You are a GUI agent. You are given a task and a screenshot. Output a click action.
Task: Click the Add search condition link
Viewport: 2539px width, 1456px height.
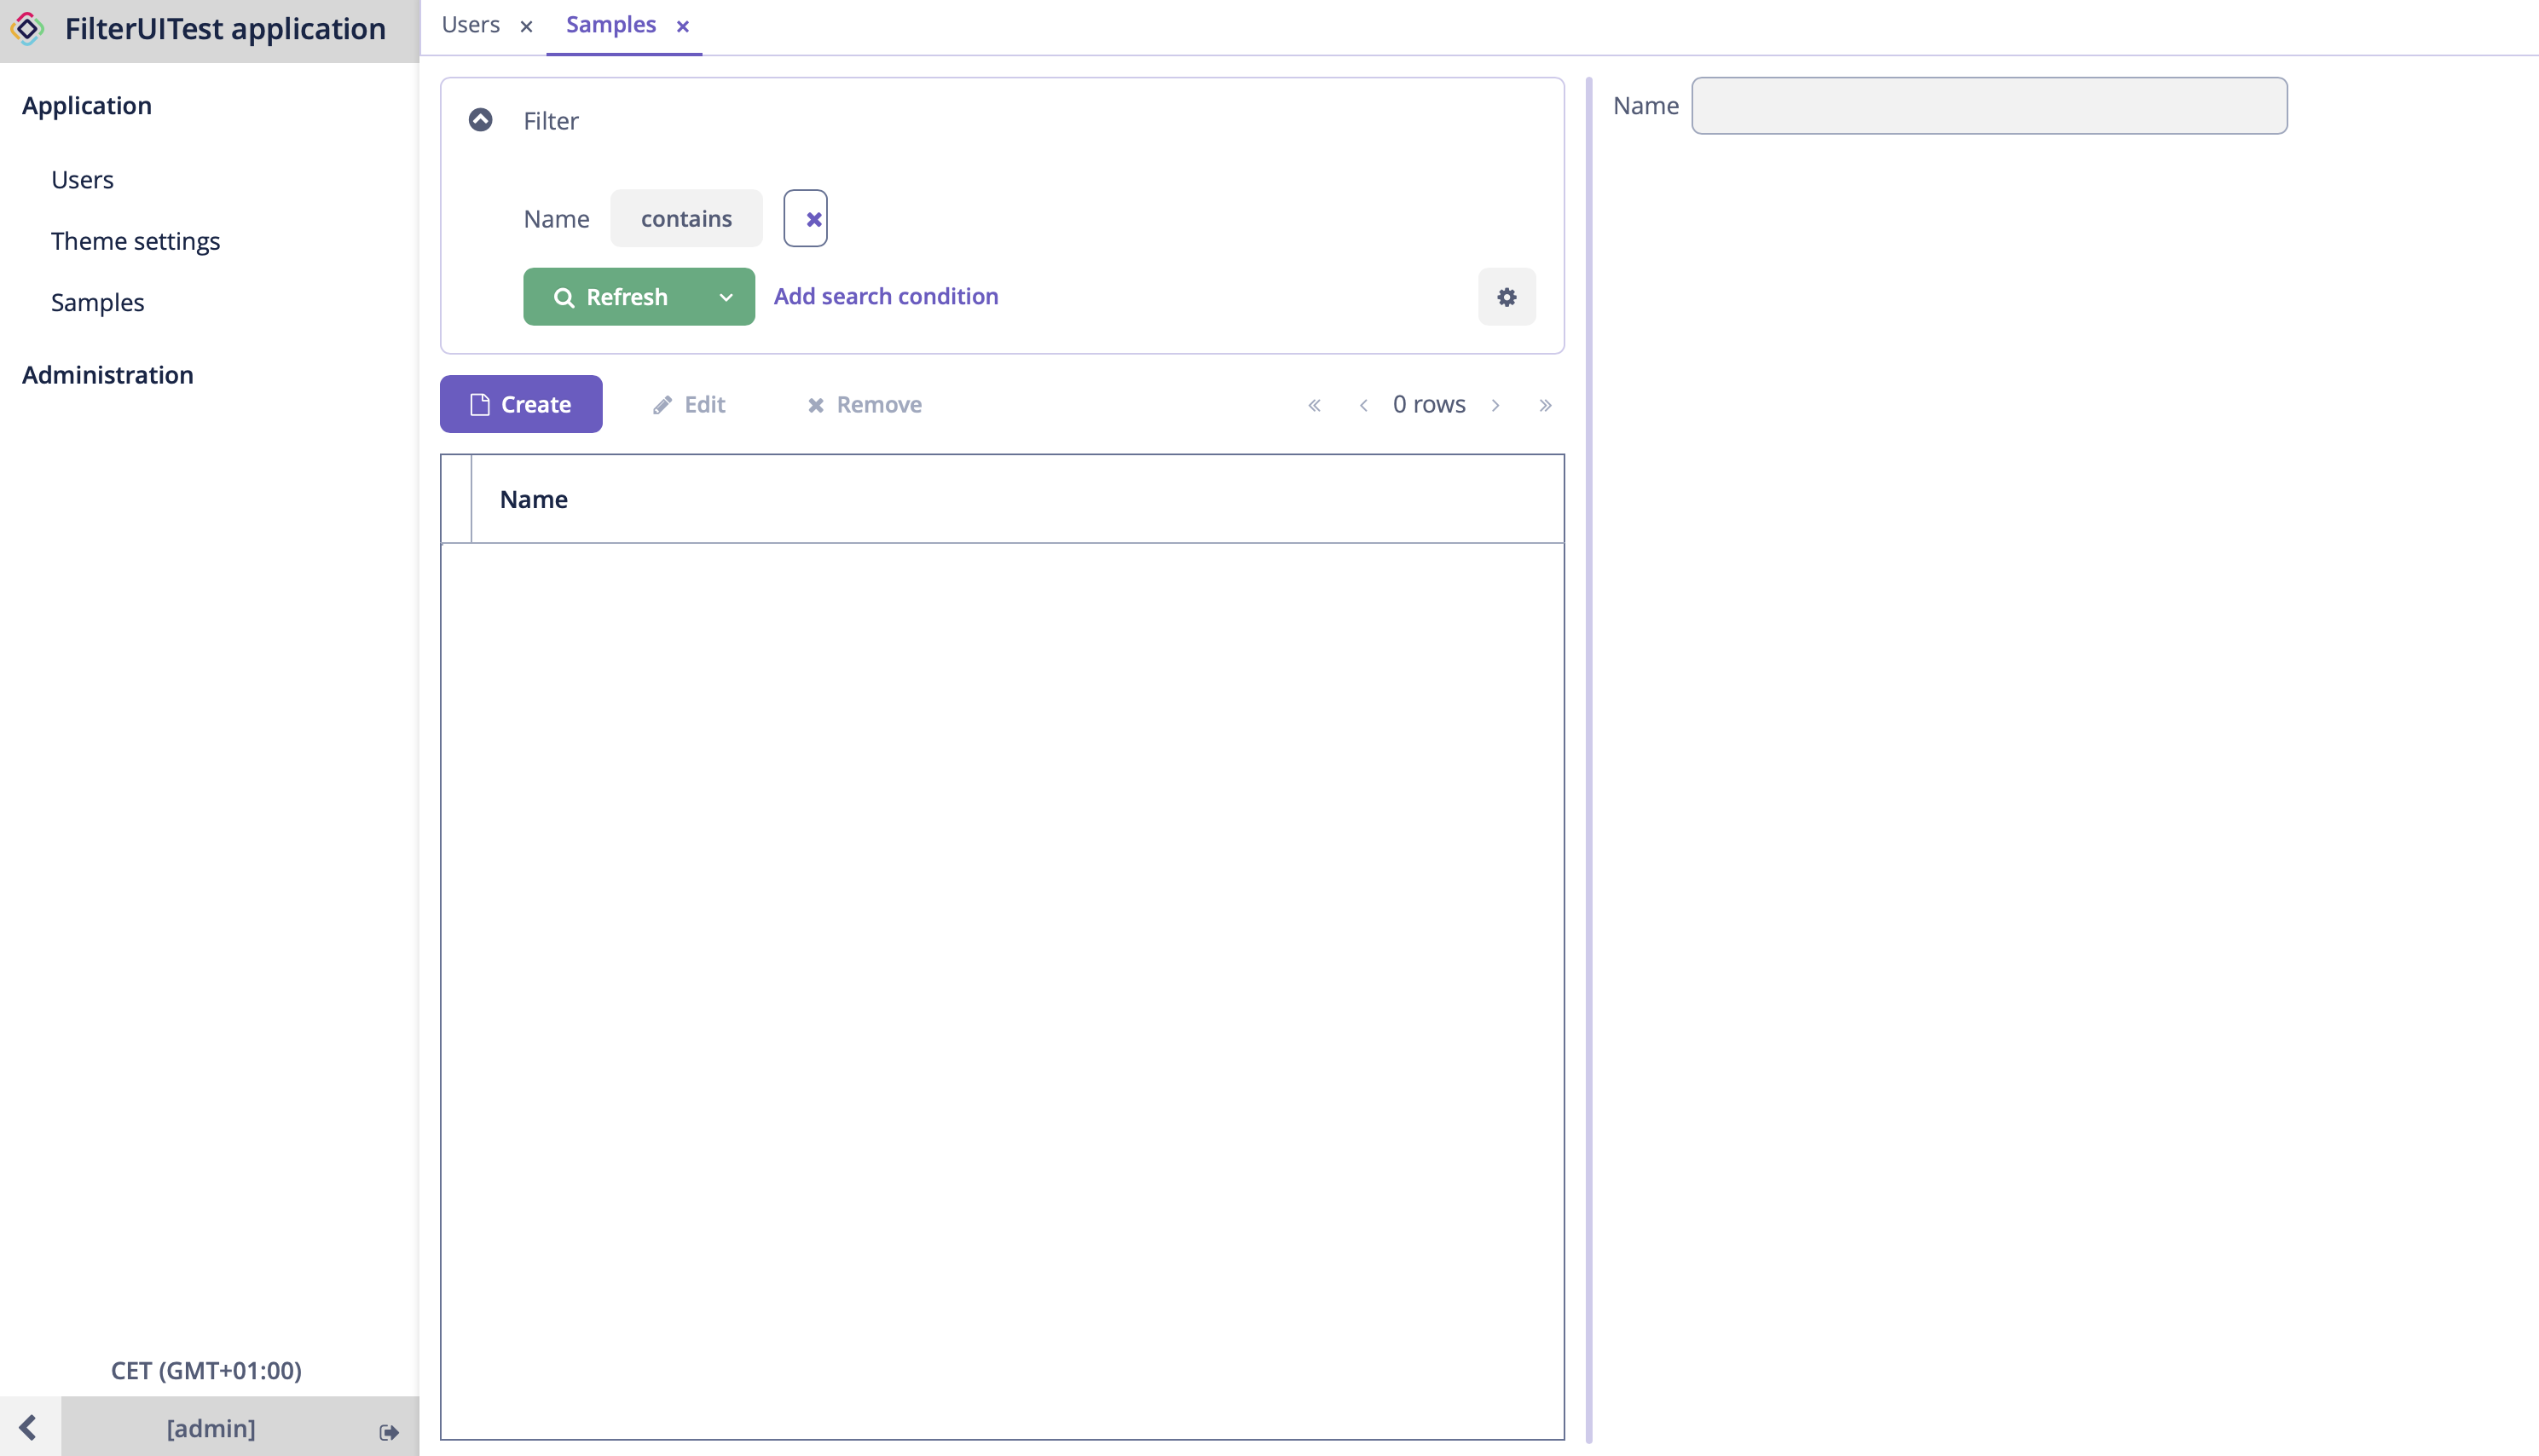(x=886, y=295)
